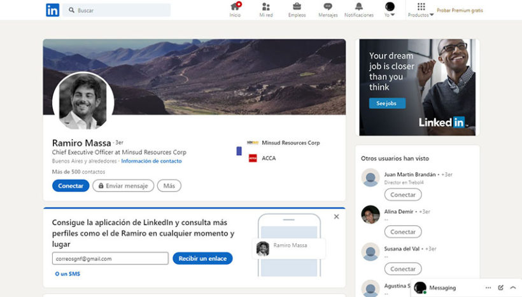Expand the Messaging panel chevron

coord(513,288)
